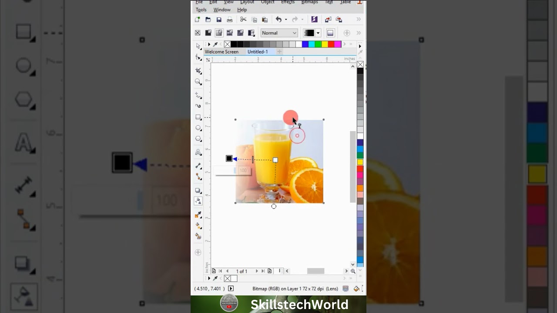Click the Cut scissors icon
The image size is (557, 313).
[x=243, y=20]
